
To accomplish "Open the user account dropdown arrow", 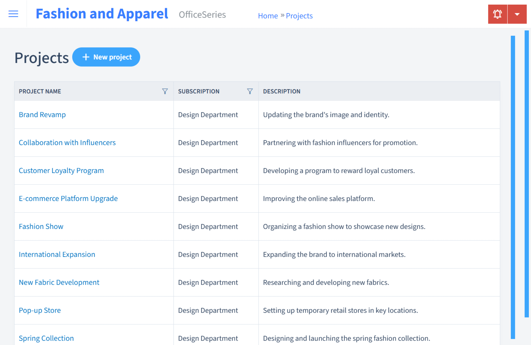I will (517, 14).
